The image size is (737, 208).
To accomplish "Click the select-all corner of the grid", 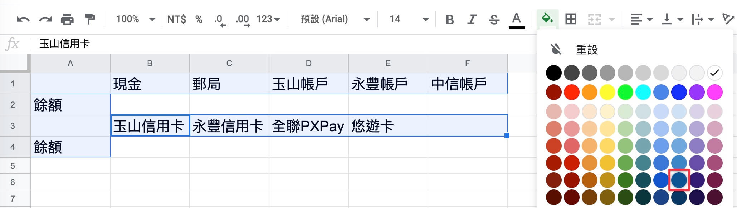I will pyautogui.click(x=15, y=64).
